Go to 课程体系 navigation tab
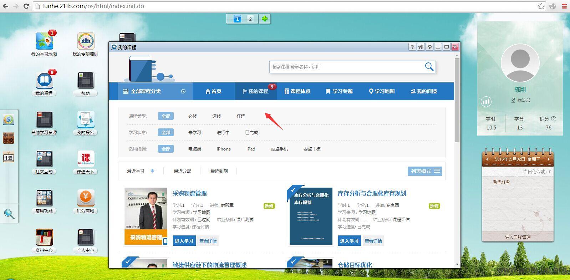The width and height of the screenshot is (570, 280). click(x=297, y=91)
